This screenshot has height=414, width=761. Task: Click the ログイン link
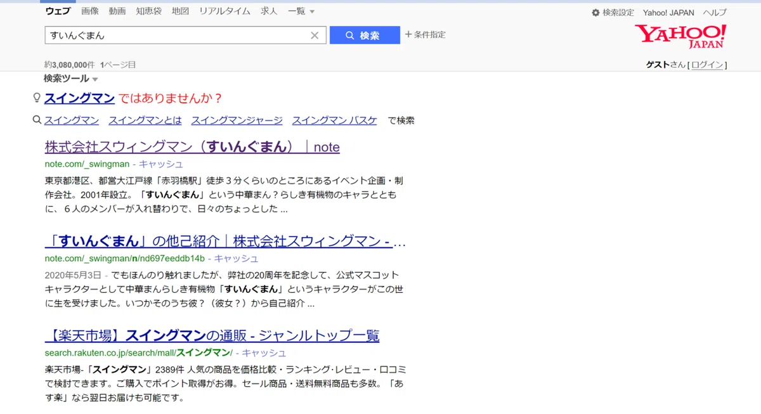pyautogui.click(x=707, y=65)
